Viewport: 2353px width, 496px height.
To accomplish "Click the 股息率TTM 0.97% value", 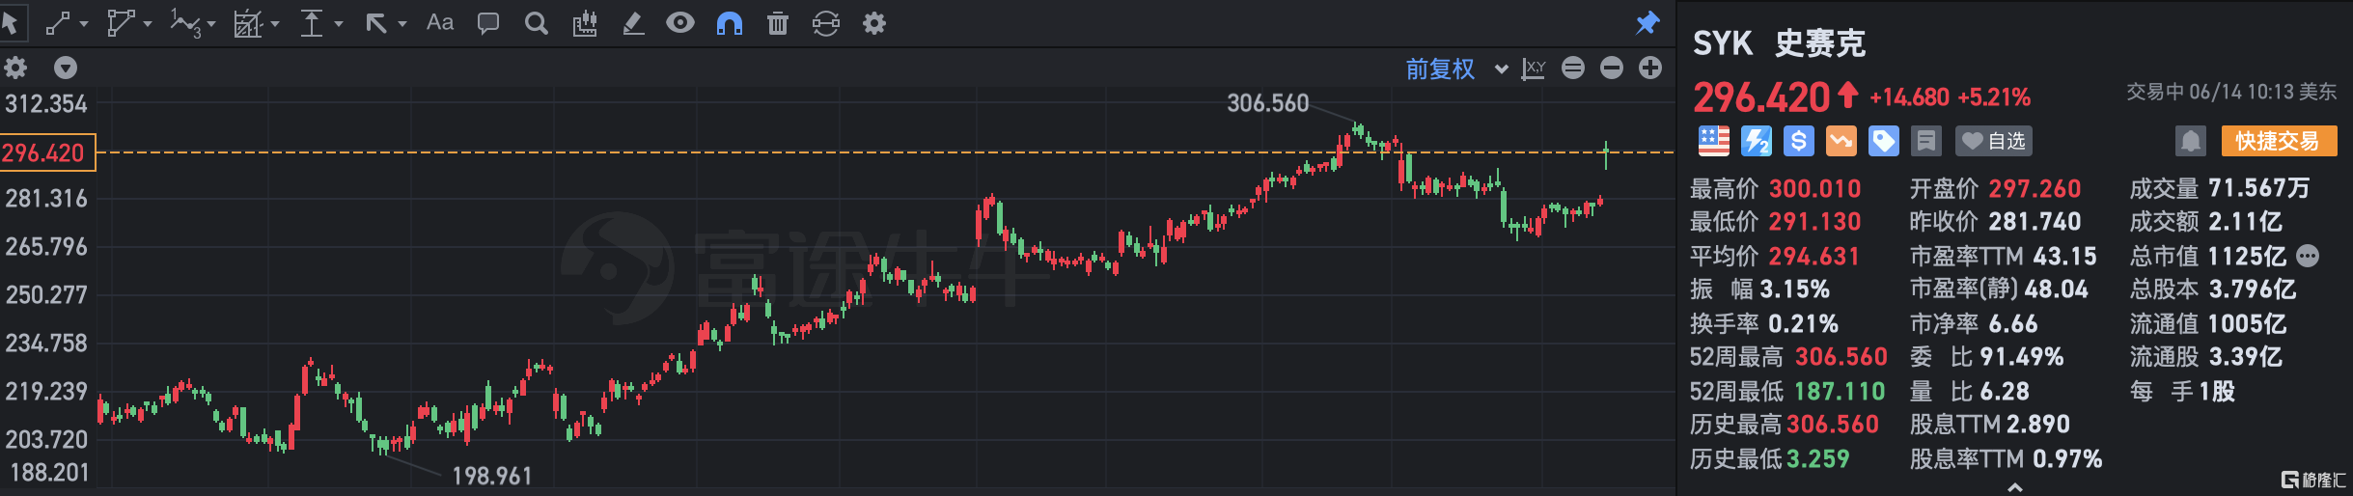I will tap(2067, 458).
